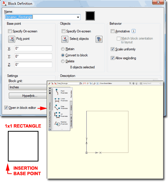Select the Polar Parameter tool
This screenshot has width=168, height=182.
pos(61,107)
